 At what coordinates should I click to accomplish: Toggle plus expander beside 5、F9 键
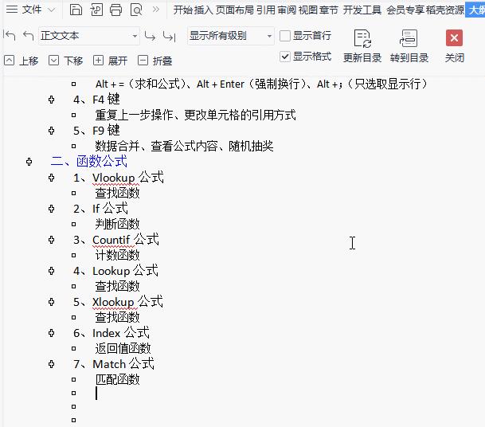tap(51, 131)
